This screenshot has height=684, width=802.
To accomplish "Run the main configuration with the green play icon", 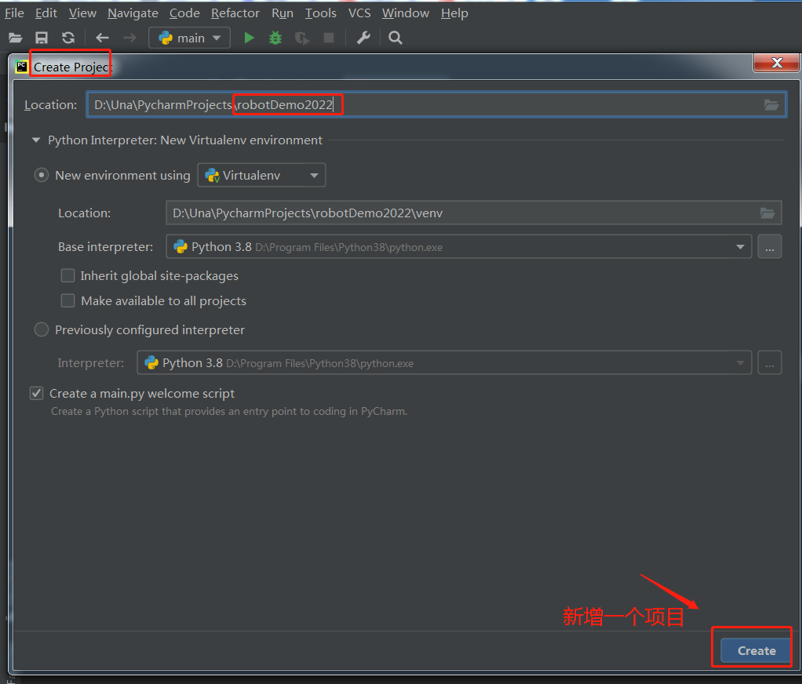I will coord(249,37).
